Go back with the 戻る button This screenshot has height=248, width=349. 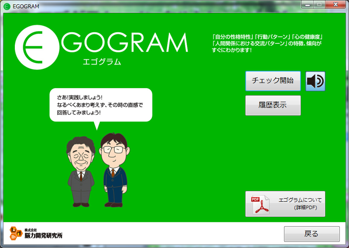[311, 234]
